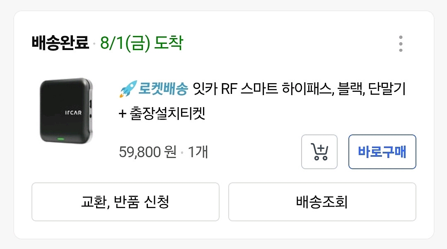
Task: Click the 바로구매 button
Action: tap(382, 152)
